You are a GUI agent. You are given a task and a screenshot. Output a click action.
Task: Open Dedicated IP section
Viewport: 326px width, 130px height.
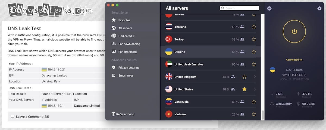pyautogui.click(x=127, y=36)
